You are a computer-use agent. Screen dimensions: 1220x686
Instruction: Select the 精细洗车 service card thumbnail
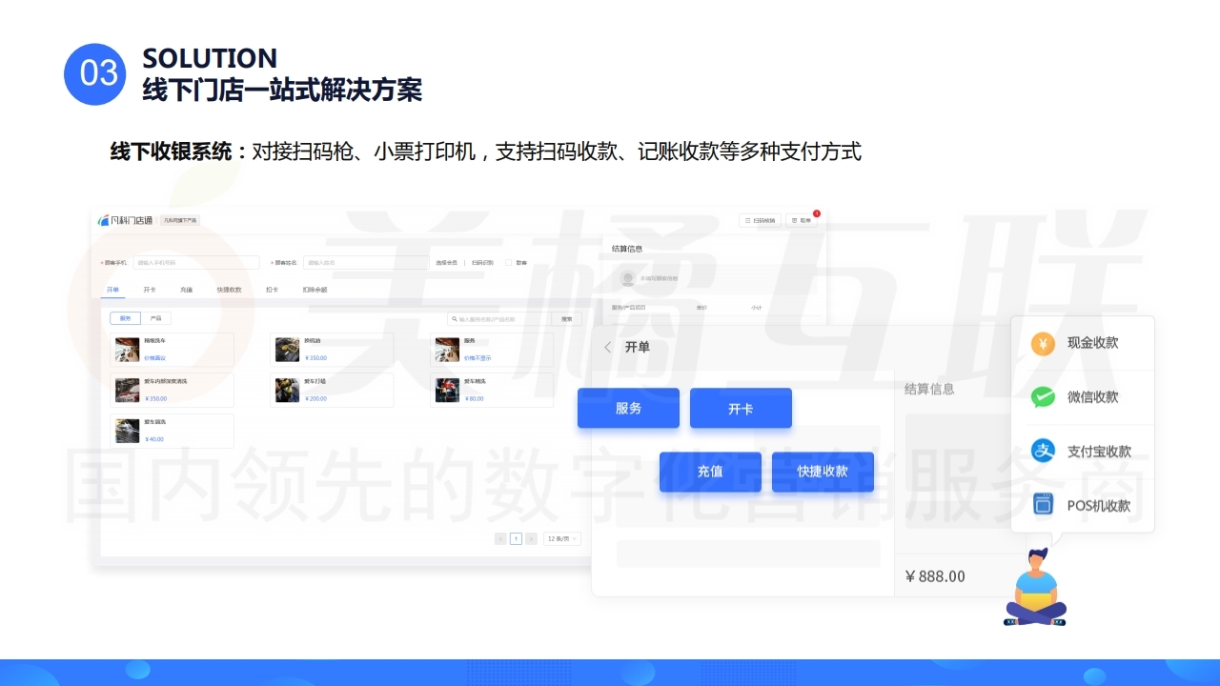point(127,350)
